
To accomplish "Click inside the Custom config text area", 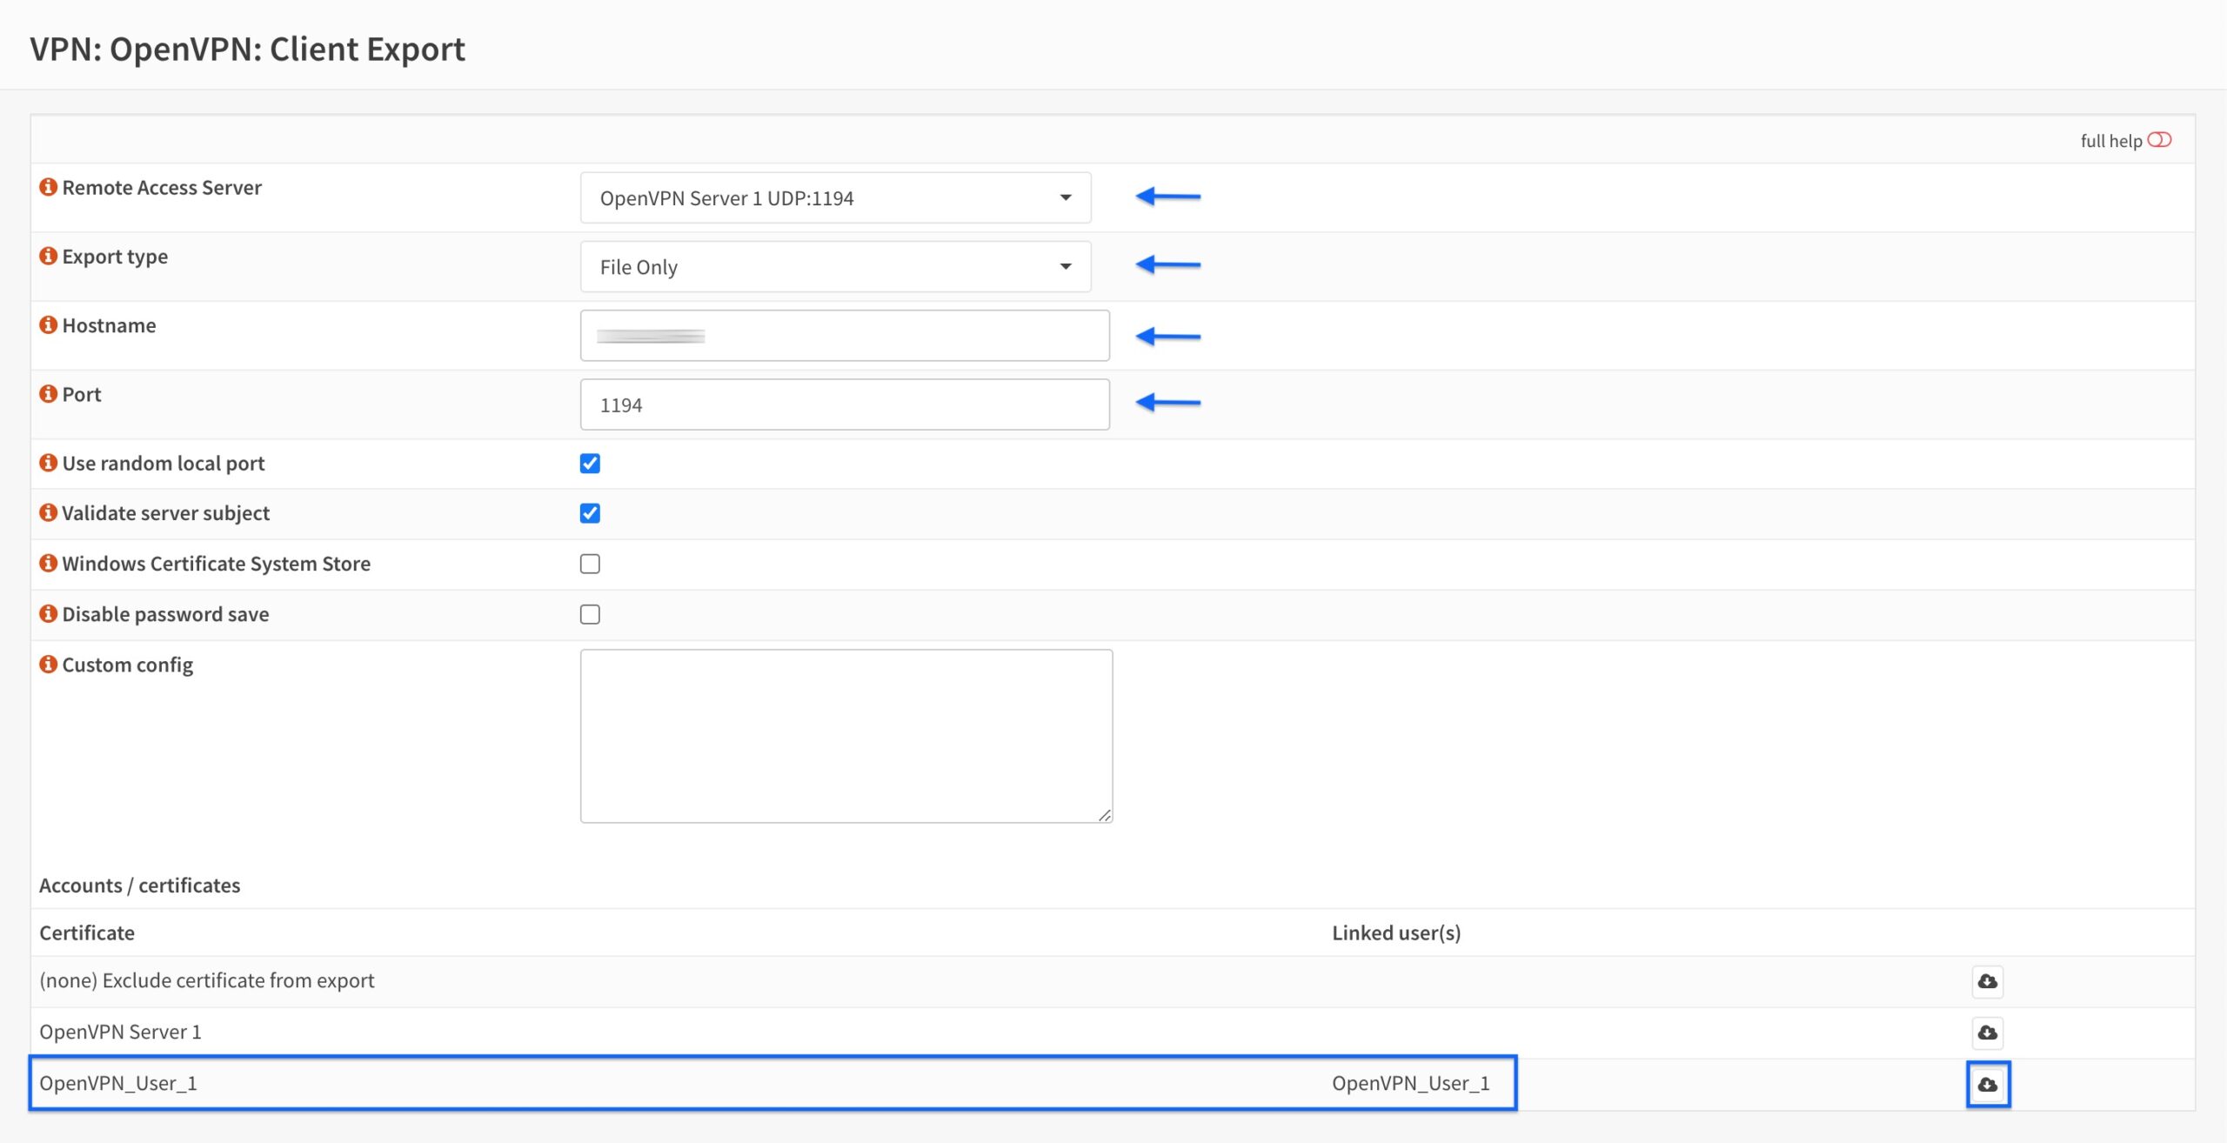I will [846, 733].
